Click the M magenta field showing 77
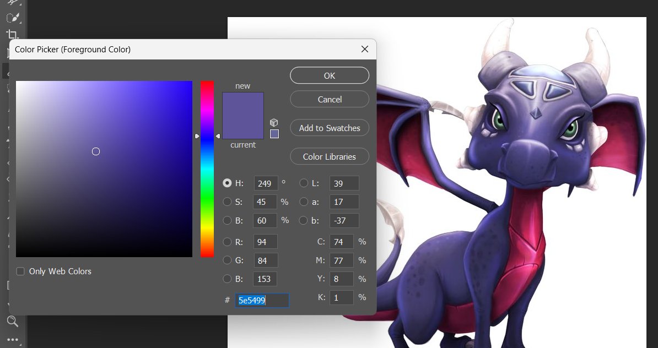 pyautogui.click(x=342, y=260)
